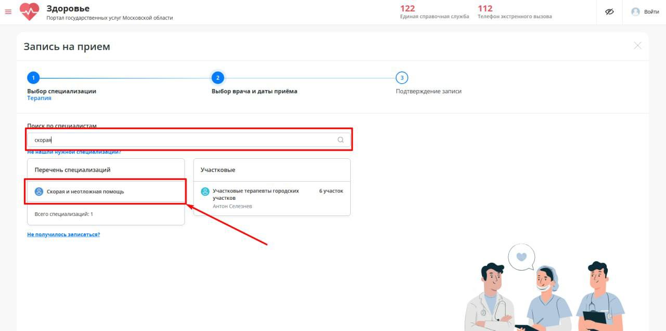Choose Участковые терапевты городских участков
The width and height of the screenshot is (666, 331).
255,194
